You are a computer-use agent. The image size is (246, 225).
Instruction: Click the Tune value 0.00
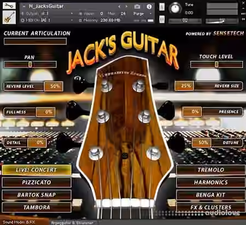(x=189, y=13)
